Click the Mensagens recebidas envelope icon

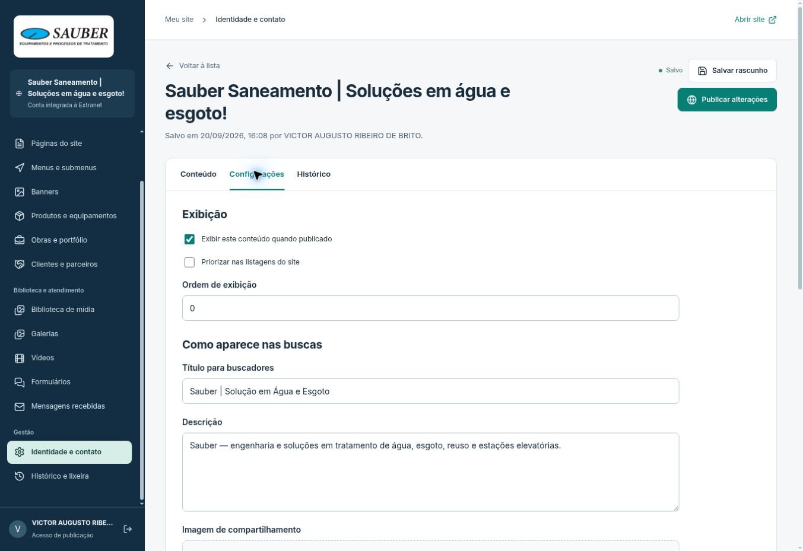click(20, 406)
